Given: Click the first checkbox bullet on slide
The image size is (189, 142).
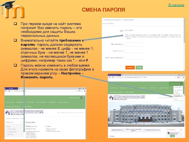Looking at the screenshot, I should point(15,24).
